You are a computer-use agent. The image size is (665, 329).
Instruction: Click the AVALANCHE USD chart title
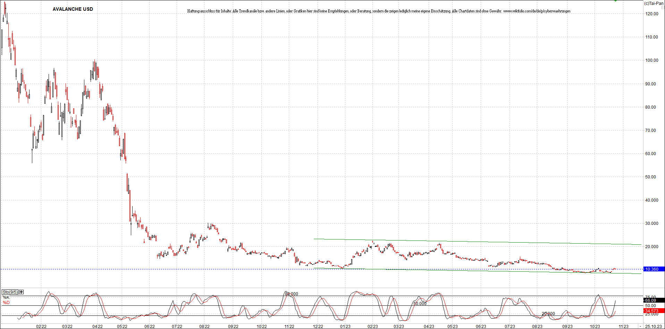click(73, 9)
